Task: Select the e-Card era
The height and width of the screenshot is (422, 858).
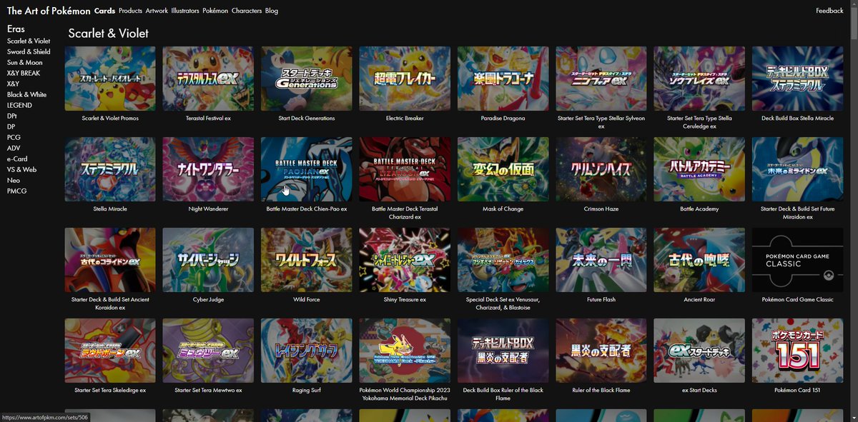Action: click(17, 159)
